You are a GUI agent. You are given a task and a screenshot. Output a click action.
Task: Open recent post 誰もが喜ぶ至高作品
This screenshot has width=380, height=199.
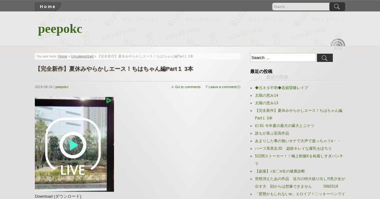coord(272,133)
